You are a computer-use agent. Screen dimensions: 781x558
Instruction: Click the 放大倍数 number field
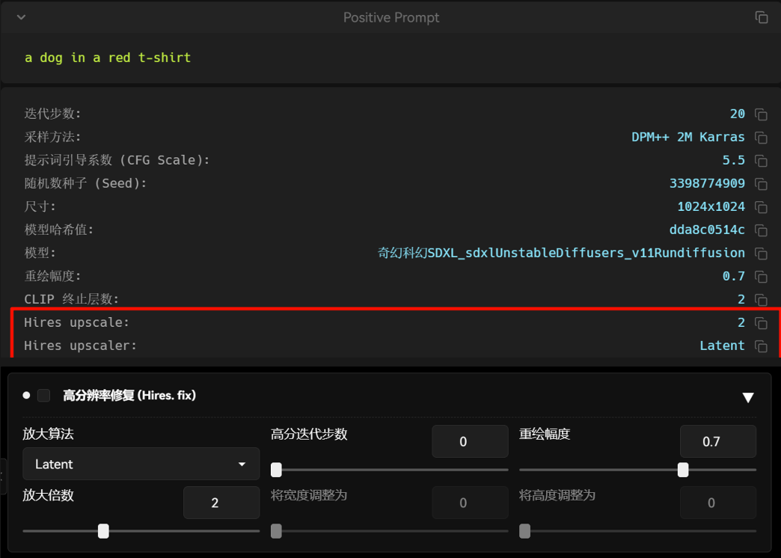coord(221,503)
